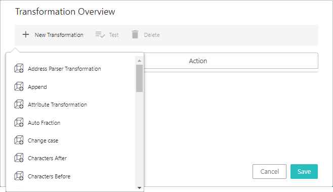Click the scroll up arrow in list
333x192 pixels.
click(x=139, y=61)
